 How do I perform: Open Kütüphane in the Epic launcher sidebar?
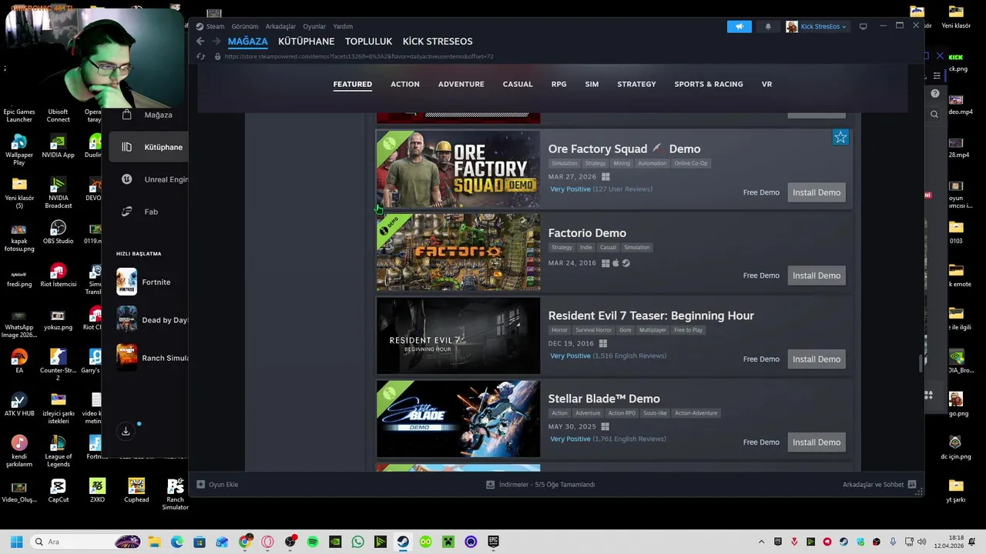click(x=148, y=147)
